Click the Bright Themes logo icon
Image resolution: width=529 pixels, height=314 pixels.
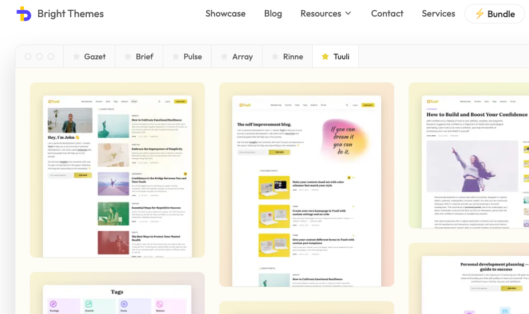coord(23,14)
